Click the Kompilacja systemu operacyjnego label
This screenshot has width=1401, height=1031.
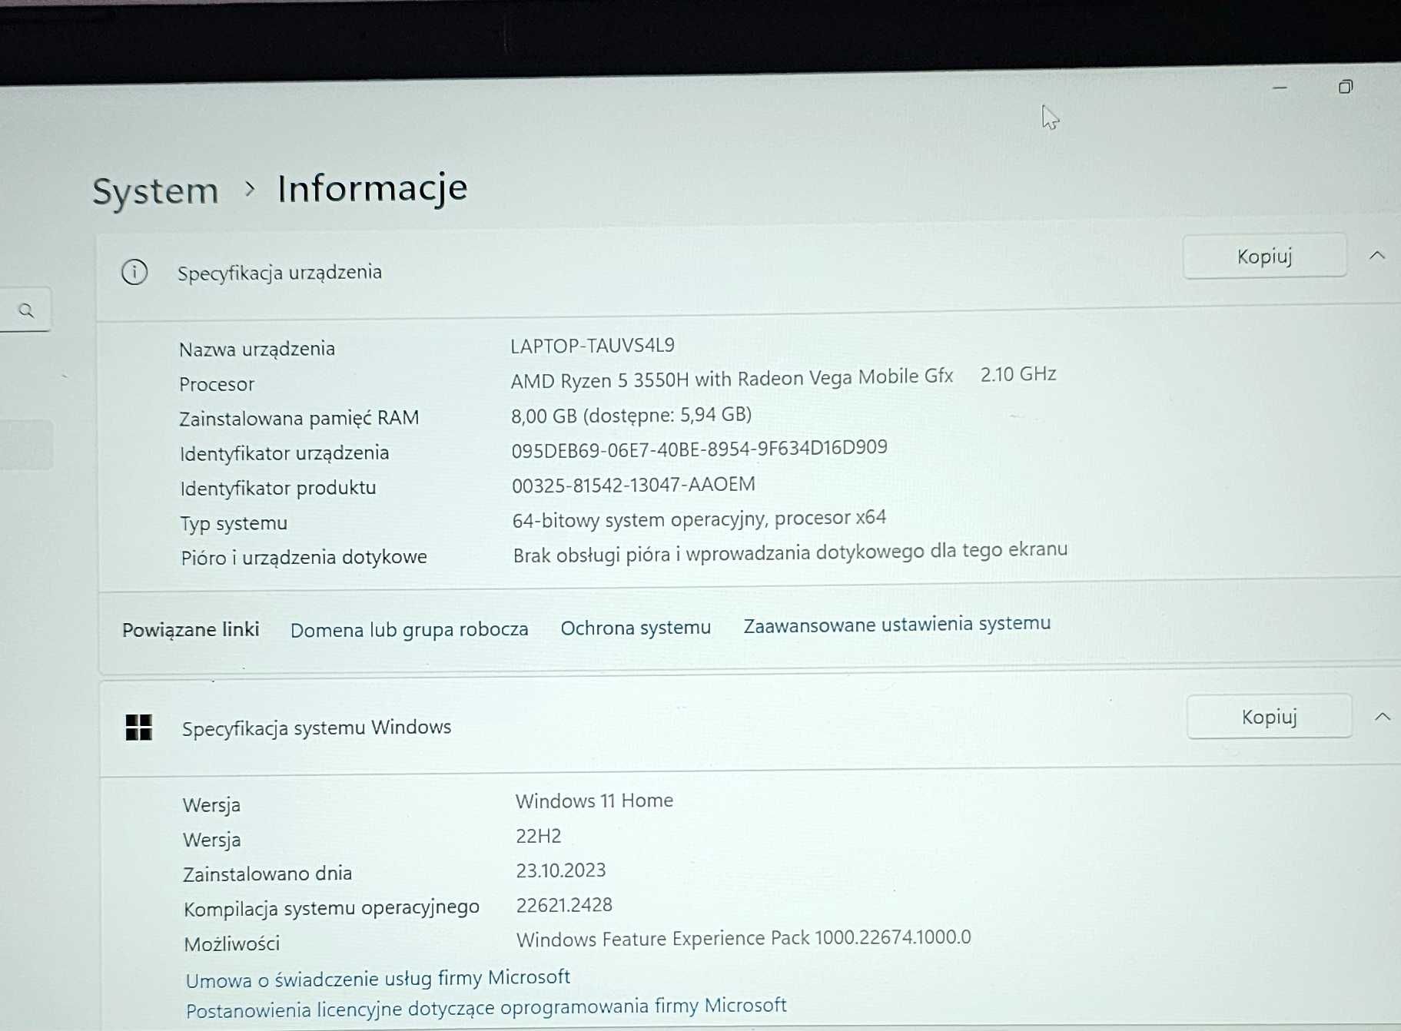pos(331,909)
